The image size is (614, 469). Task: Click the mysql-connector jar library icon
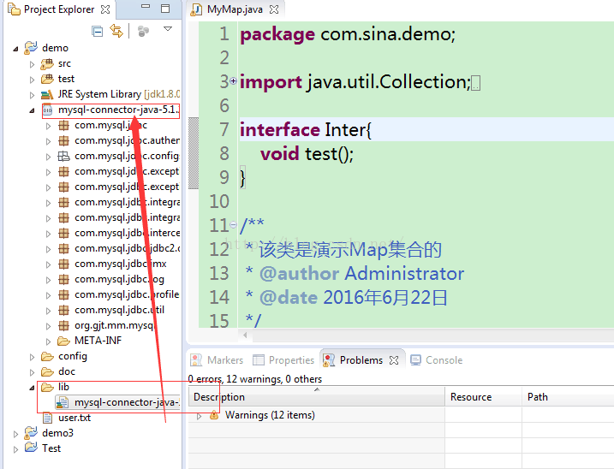tap(47, 110)
